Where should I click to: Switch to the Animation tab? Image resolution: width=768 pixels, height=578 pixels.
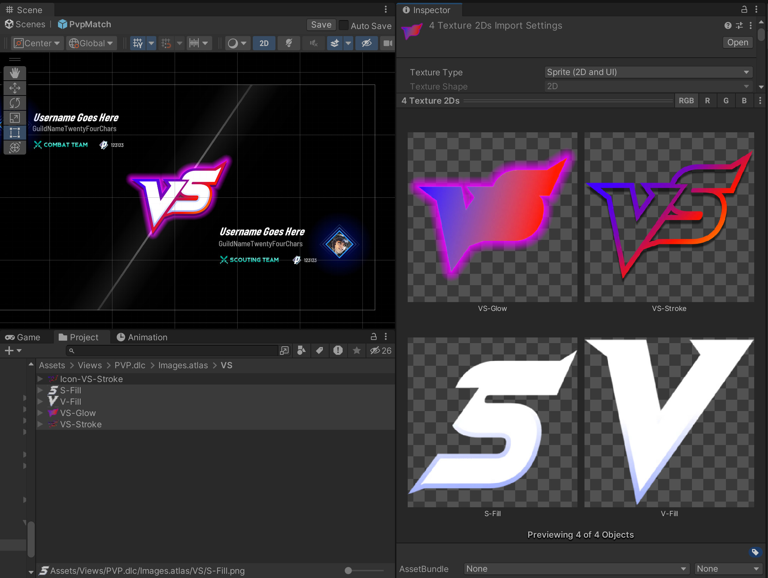coord(142,337)
